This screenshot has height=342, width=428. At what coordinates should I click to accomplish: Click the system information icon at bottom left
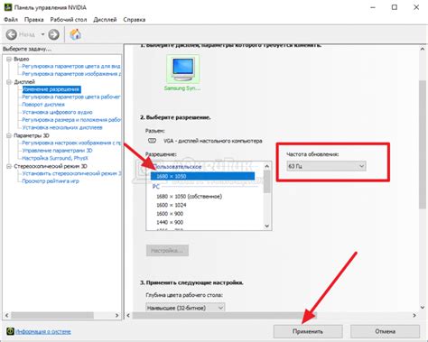[x=10, y=331]
